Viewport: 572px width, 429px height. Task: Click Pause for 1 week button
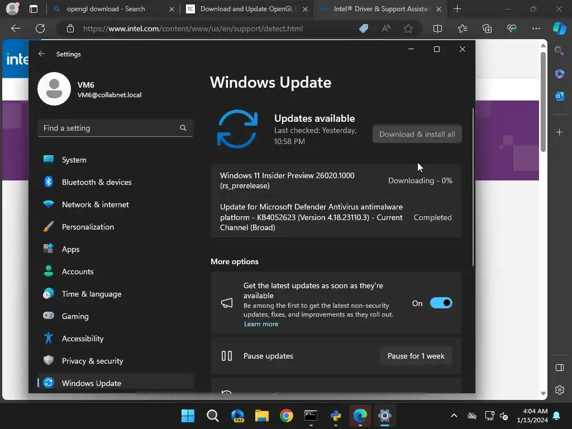[x=416, y=356]
